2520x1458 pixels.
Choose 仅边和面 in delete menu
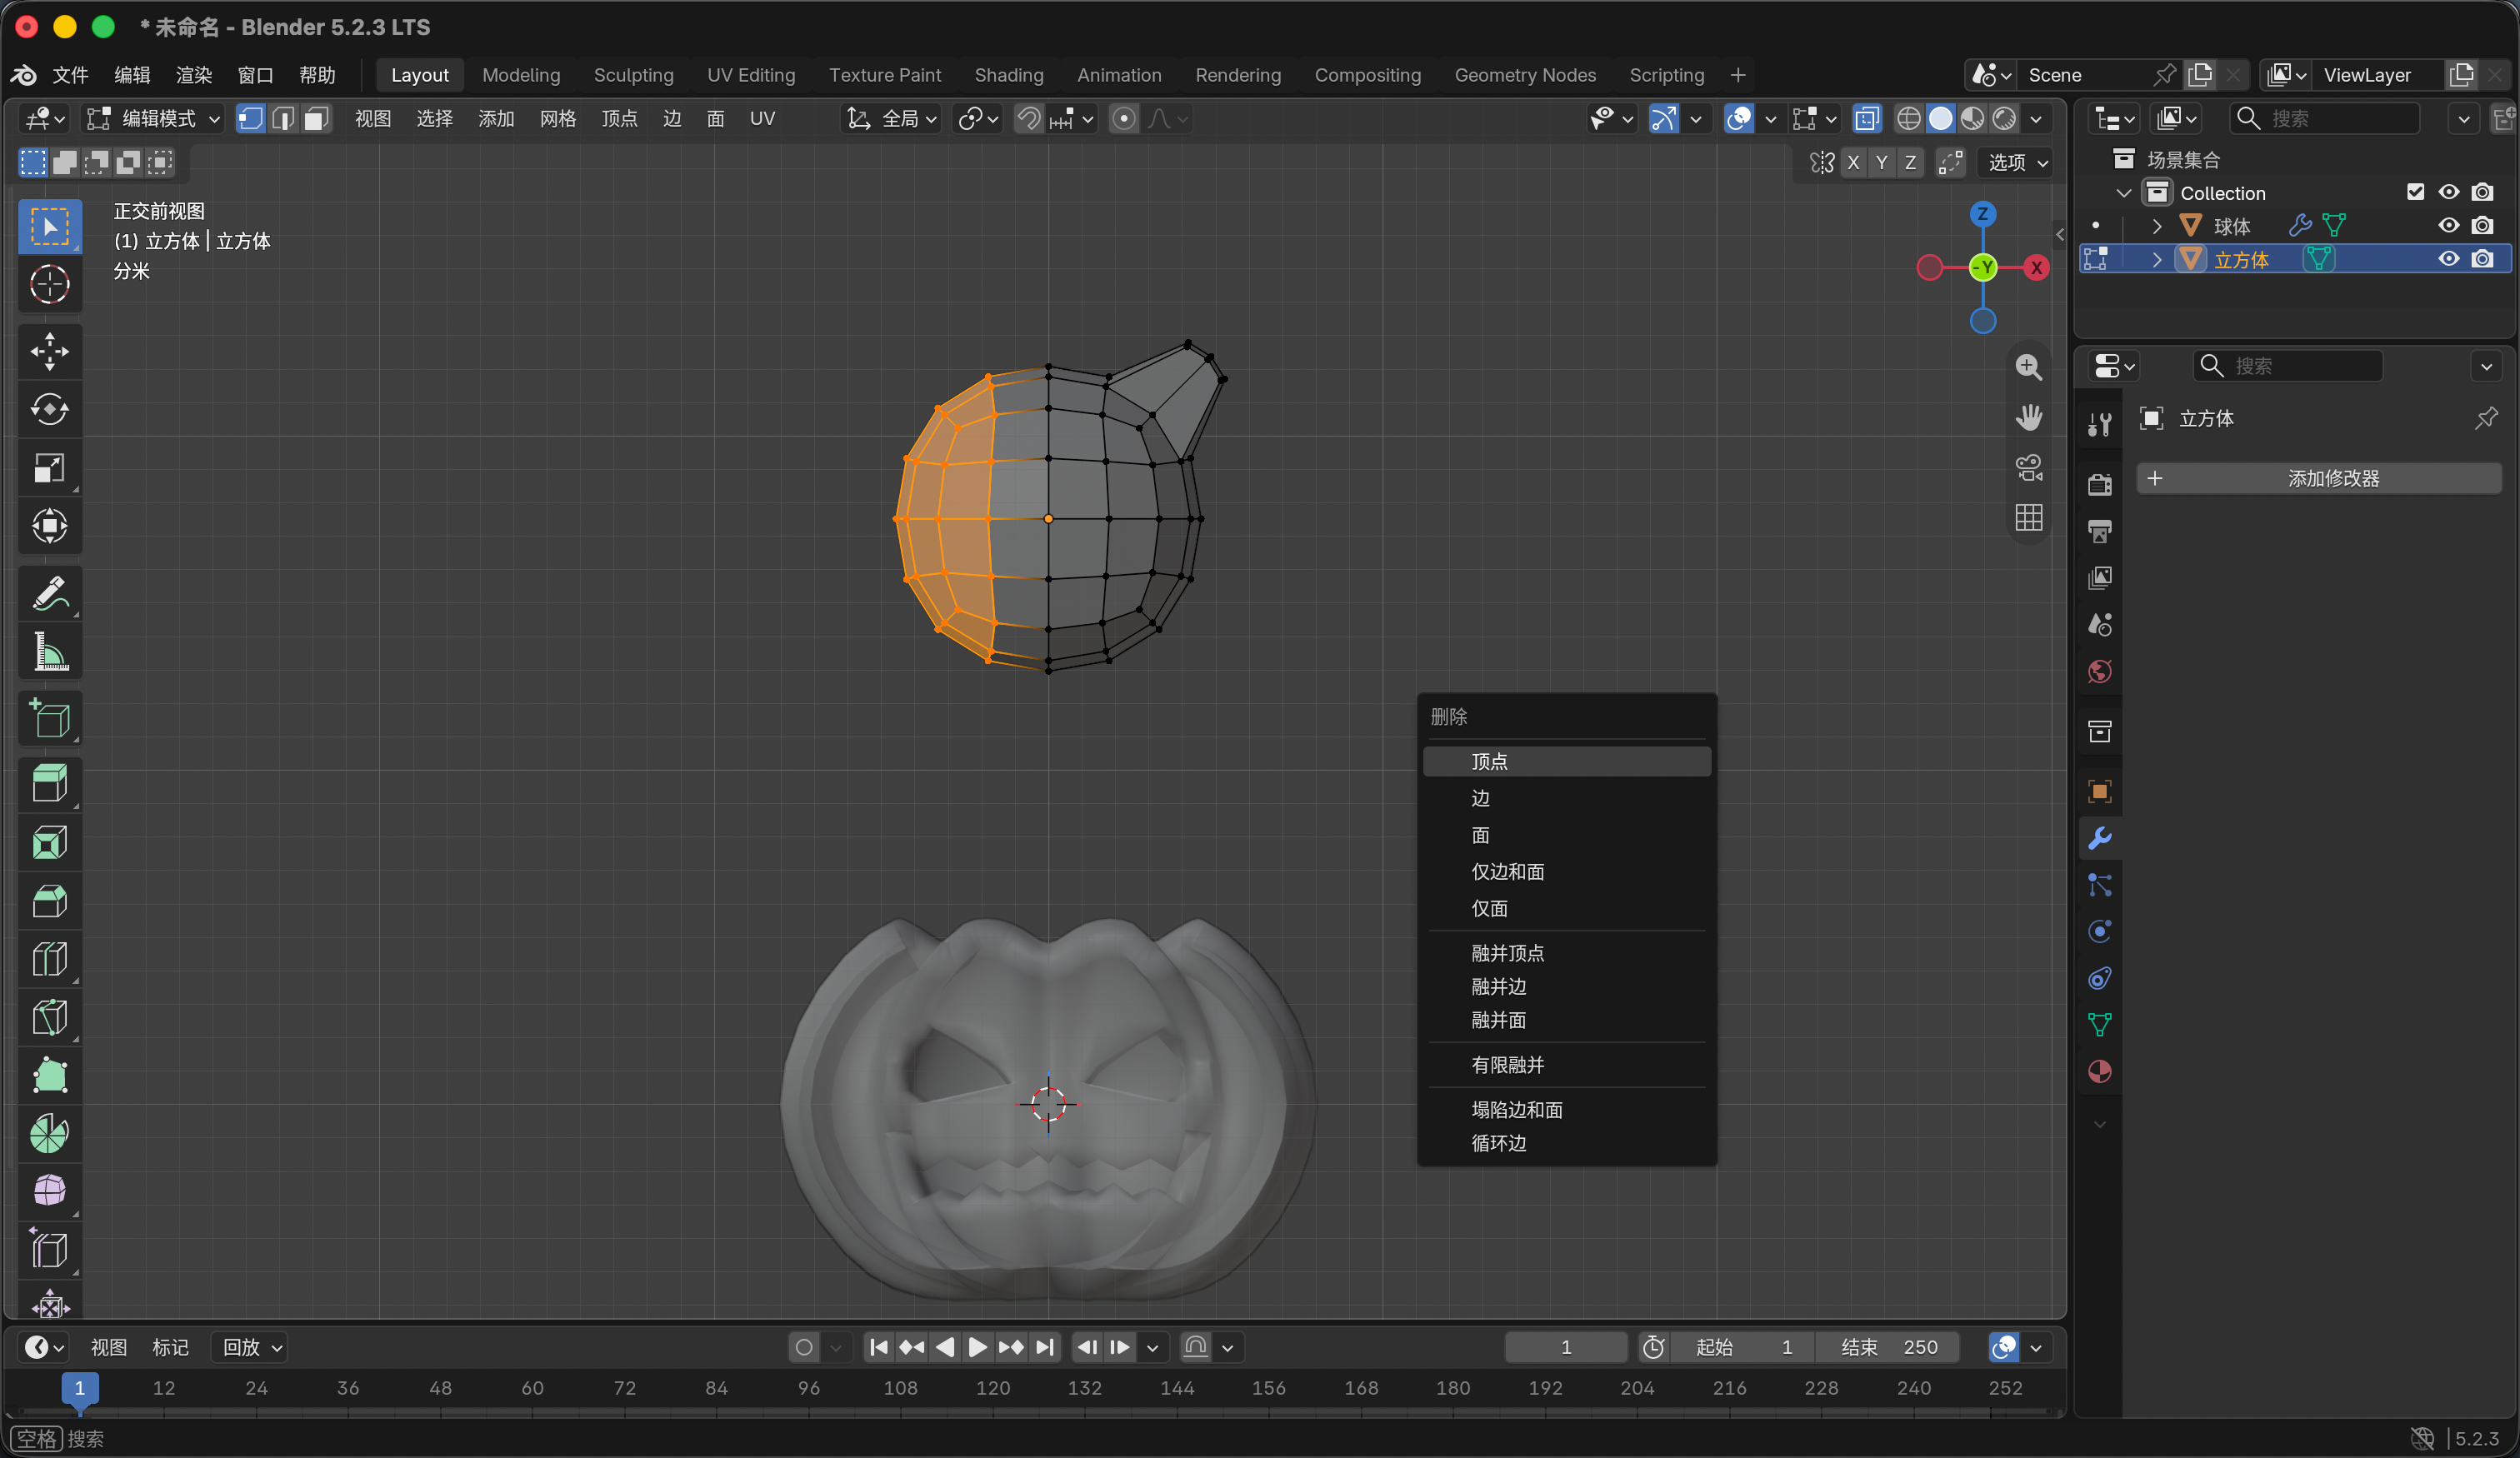(1567, 872)
